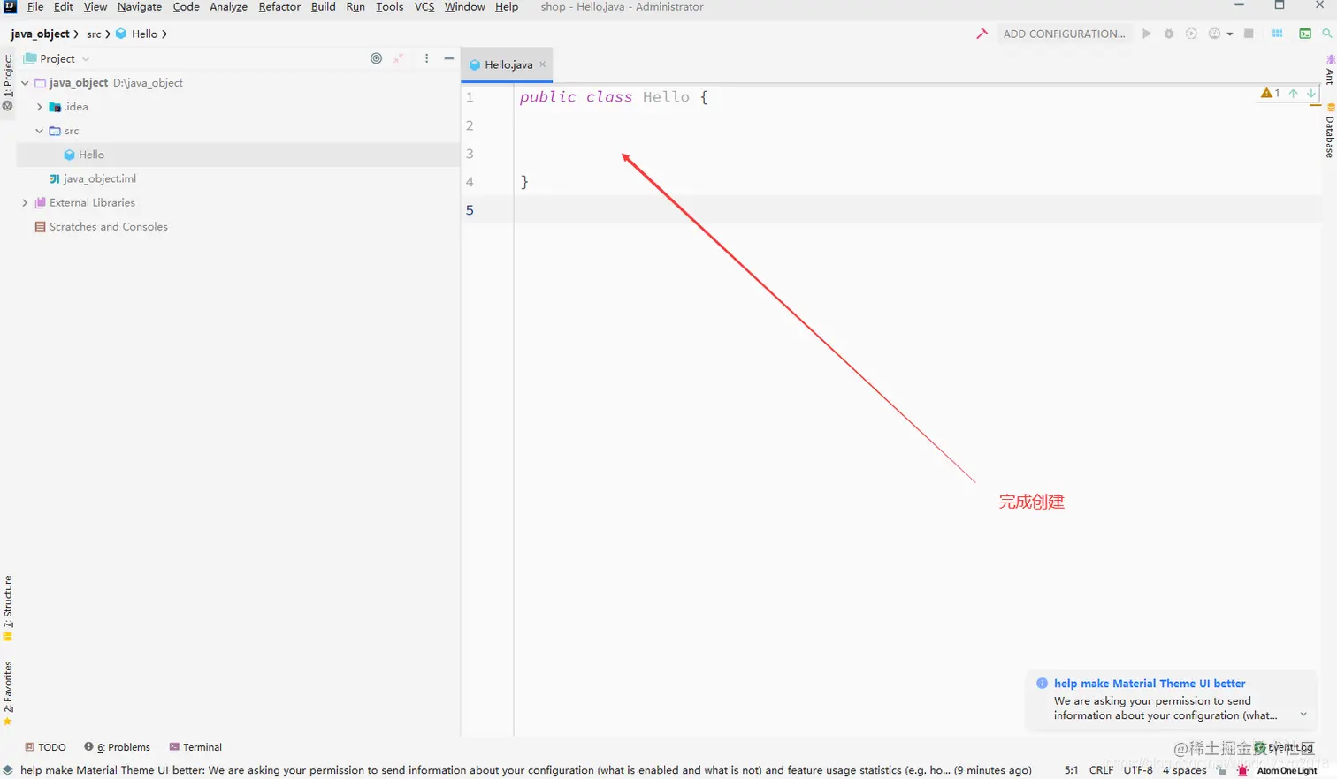The image size is (1337, 779).
Task: Toggle the Database tool window
Action: click(1330, 131)
